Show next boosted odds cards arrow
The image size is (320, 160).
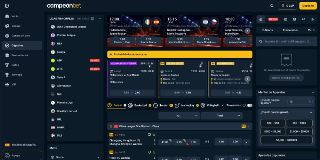pyautogui.click(x=247, y=79)
